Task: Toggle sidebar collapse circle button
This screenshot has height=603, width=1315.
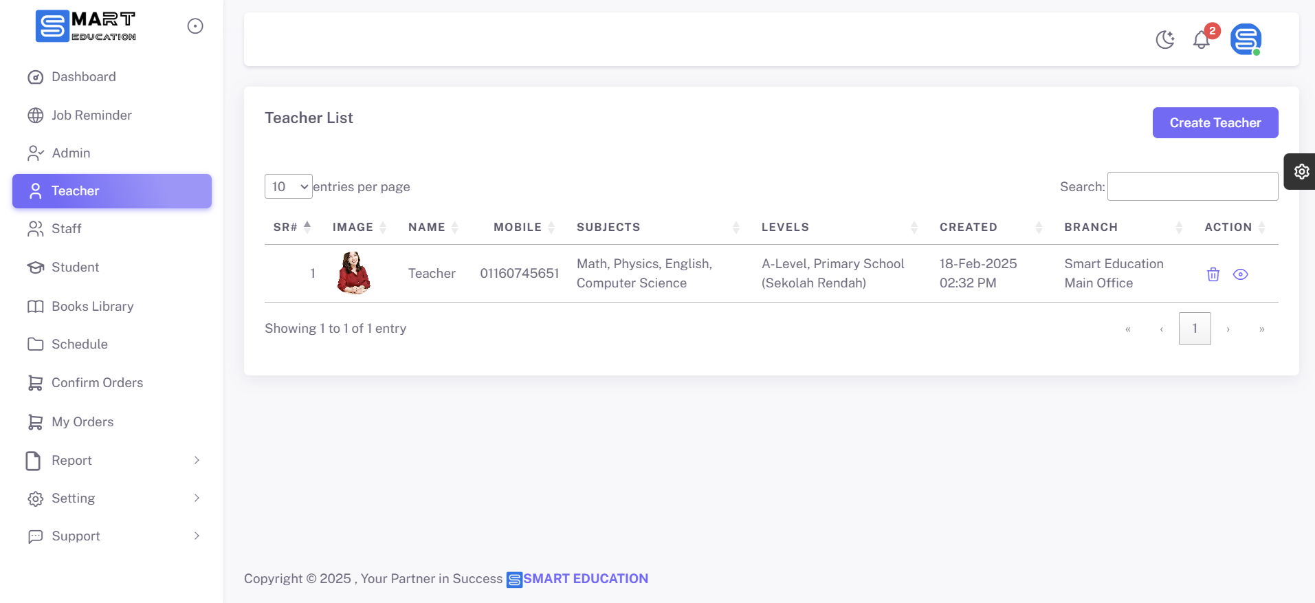Action: pyautogui.click(x=195, y=26)
